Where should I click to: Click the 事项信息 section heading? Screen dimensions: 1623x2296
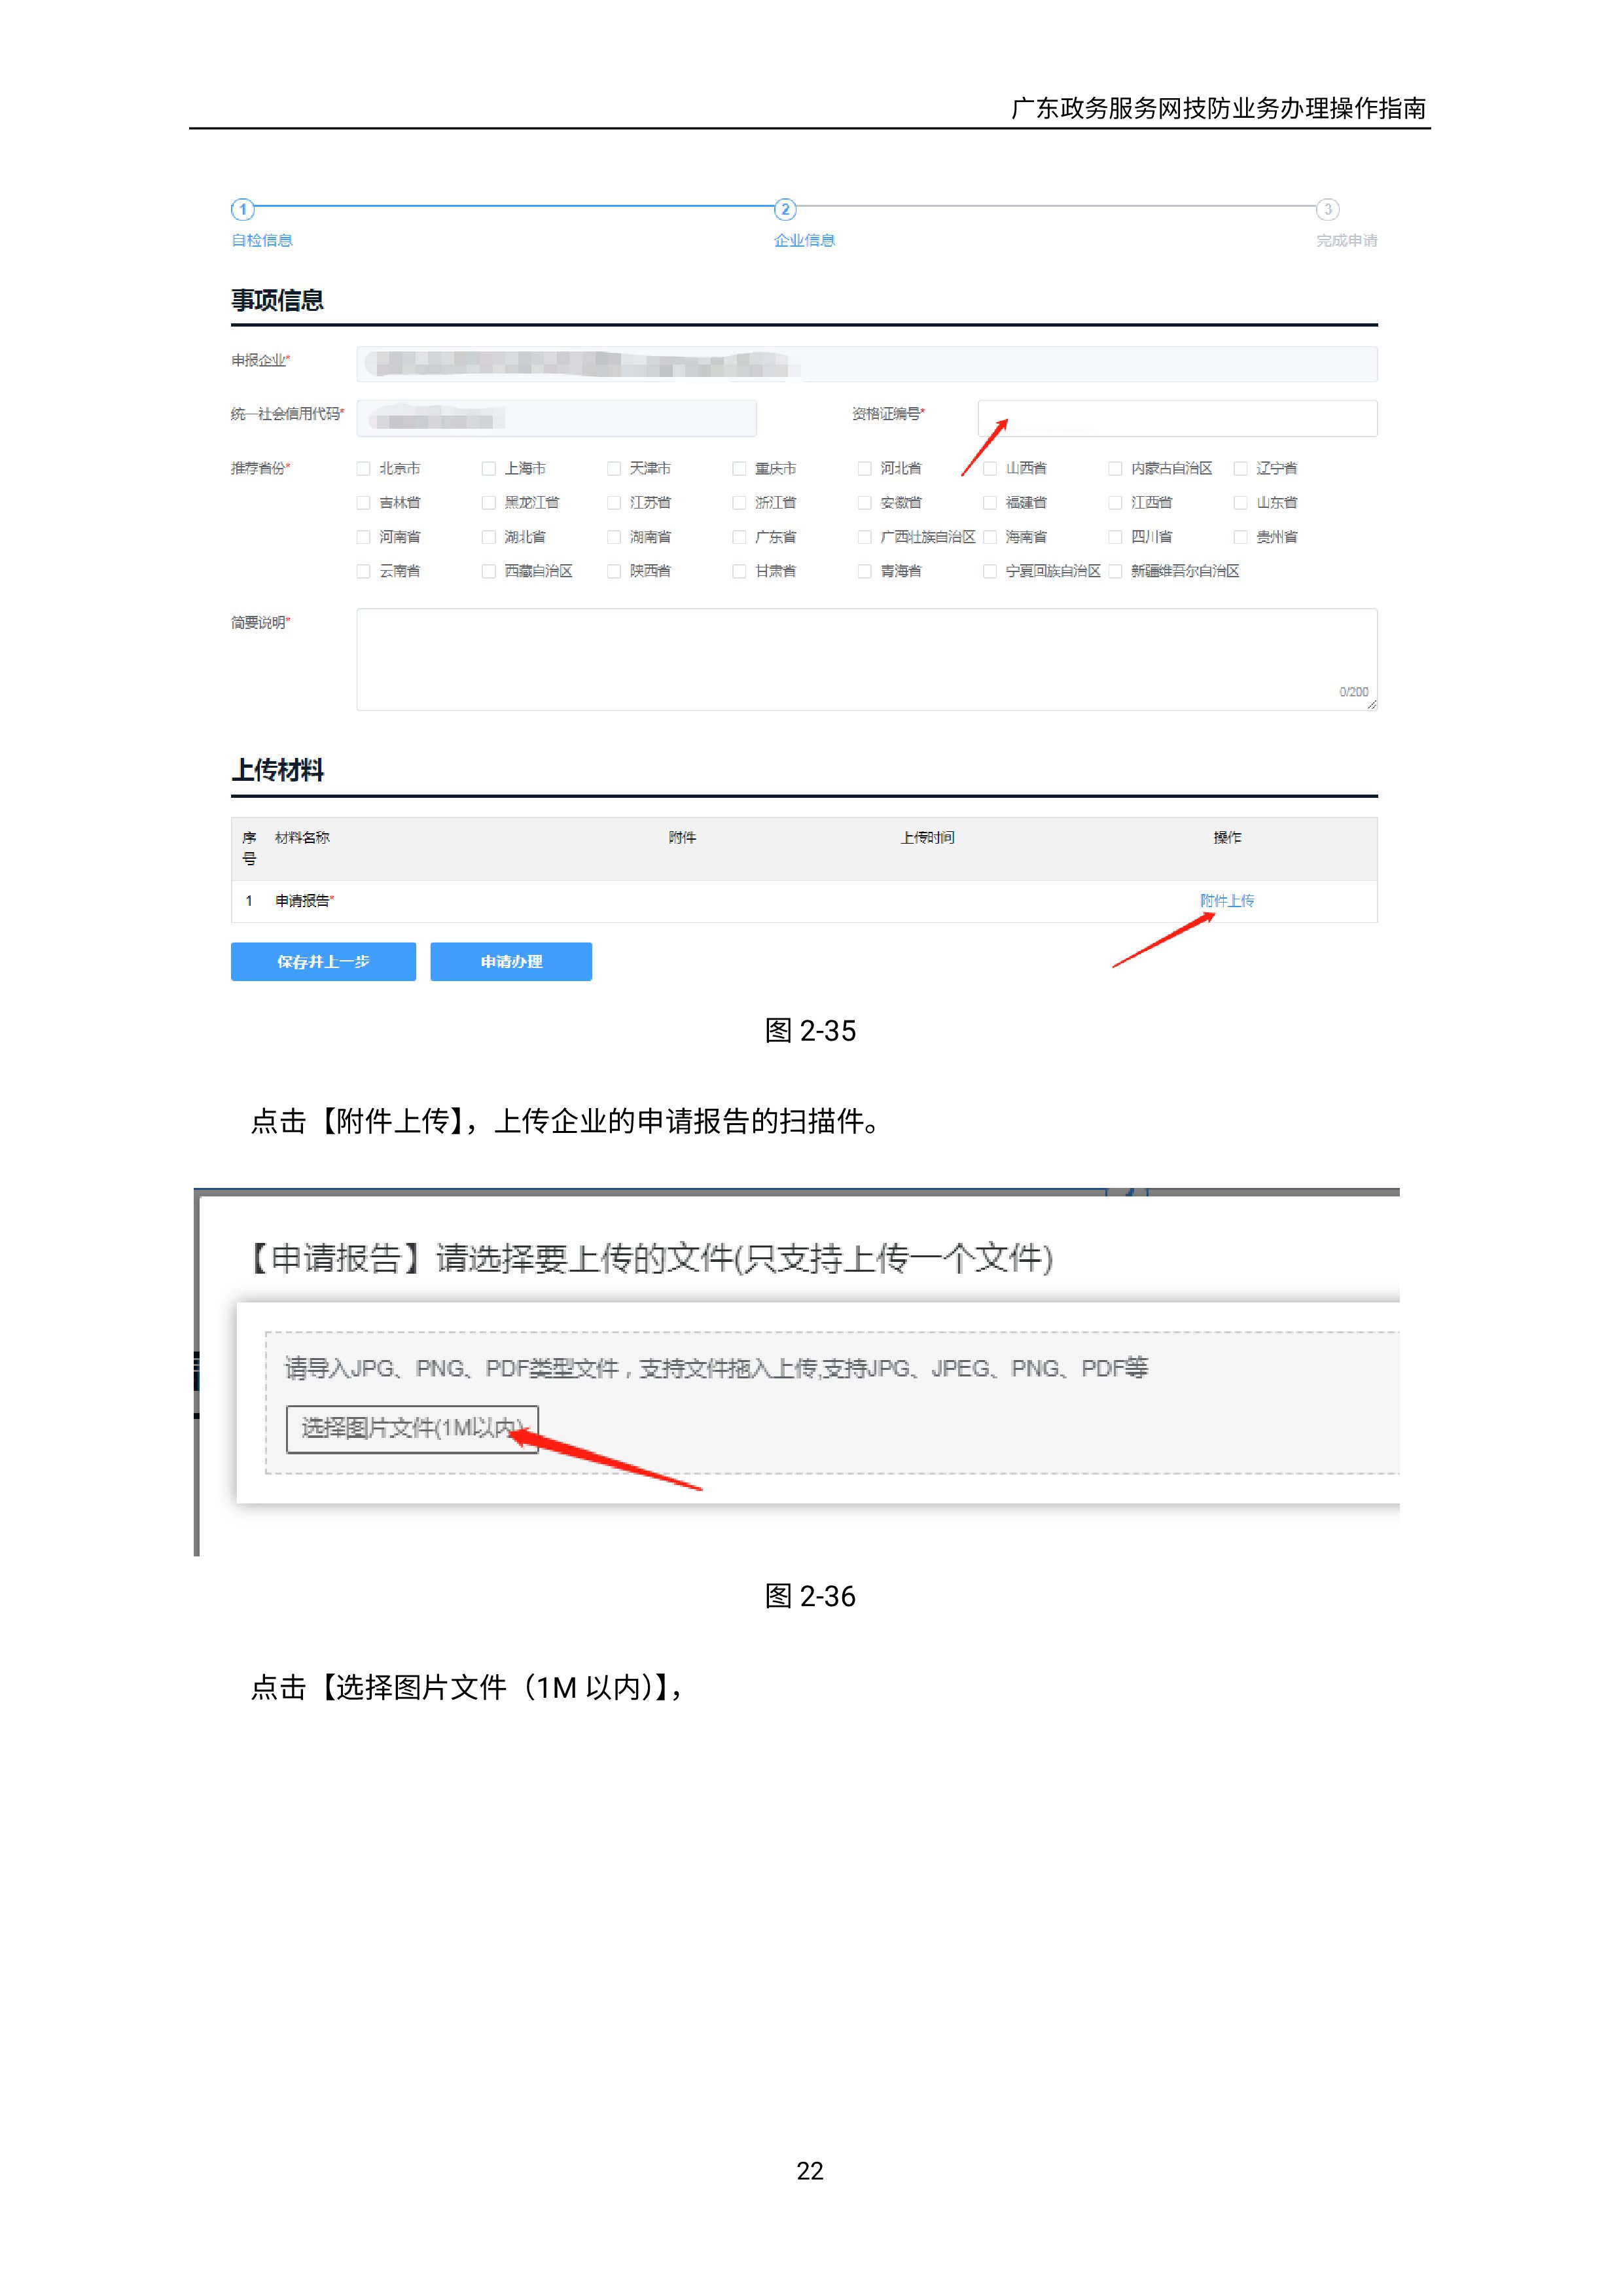[x=278, y=300]
